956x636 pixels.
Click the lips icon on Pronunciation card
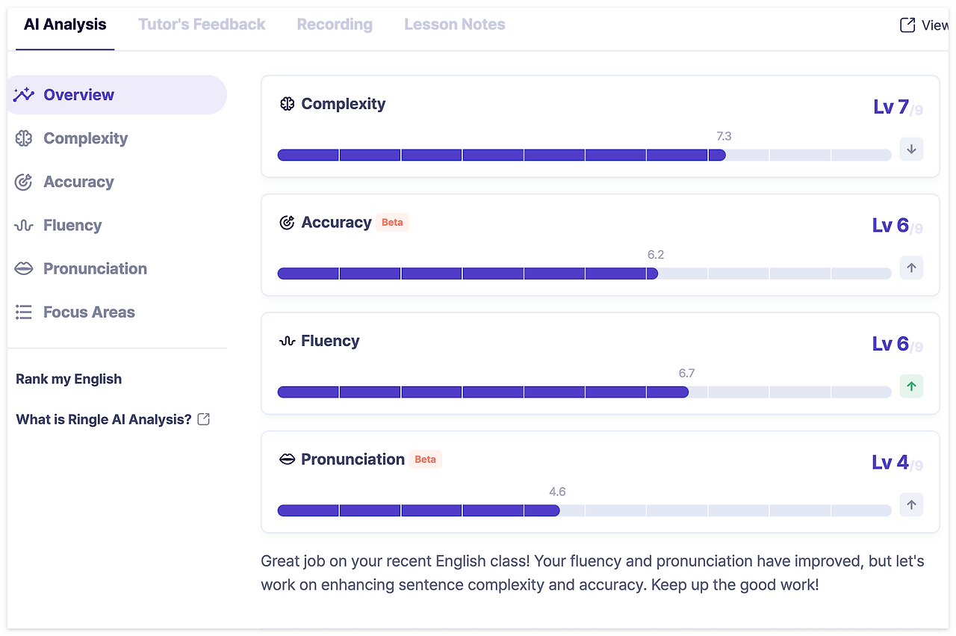click(287, 460)
